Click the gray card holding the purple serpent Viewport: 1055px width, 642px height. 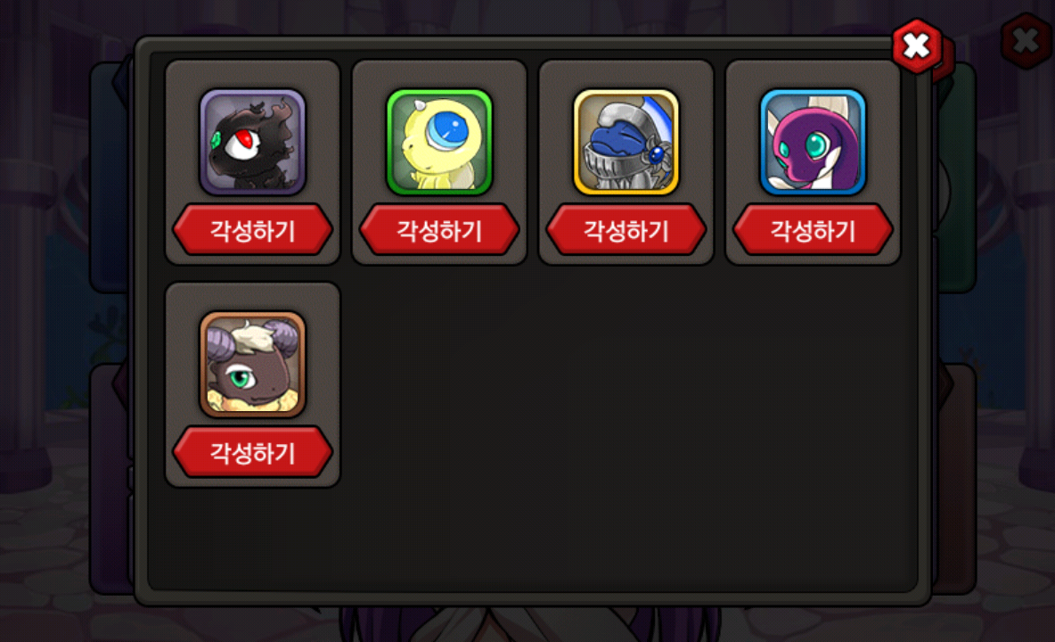pyautogui.click(x=813, y=162)
